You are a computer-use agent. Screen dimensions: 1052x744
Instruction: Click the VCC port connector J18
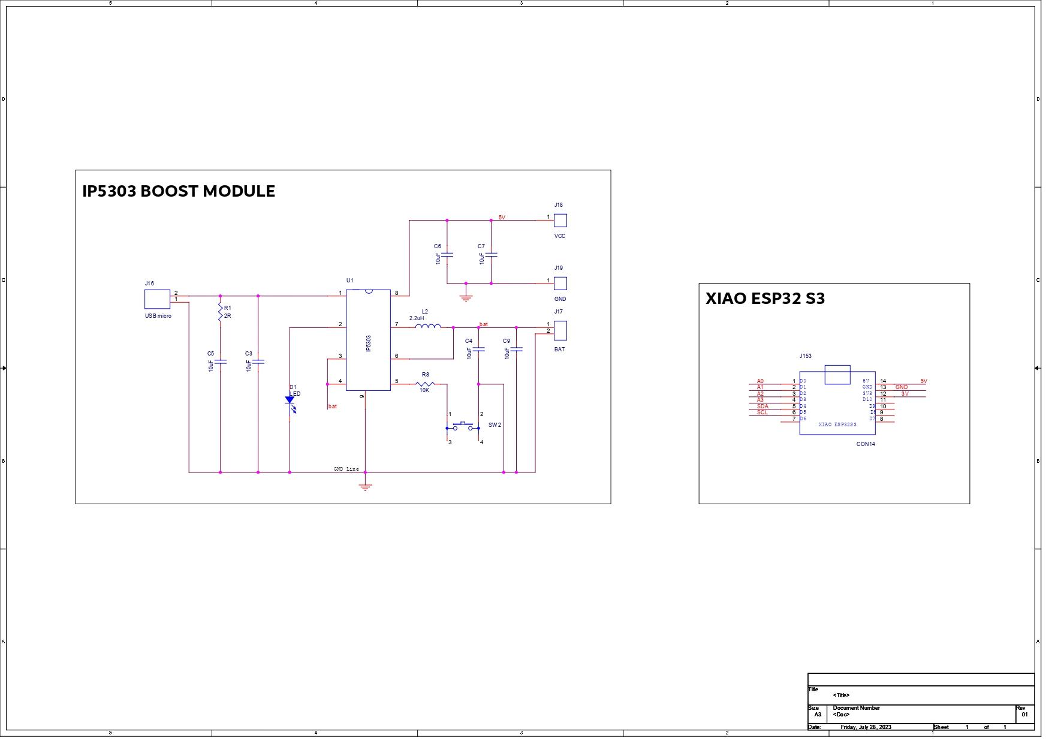pyautogui.click(x=560, y=221)
